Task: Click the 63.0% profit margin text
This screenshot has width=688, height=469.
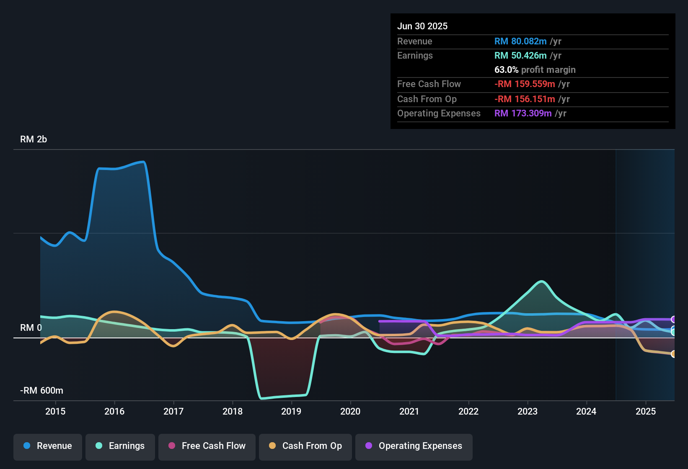Action: tap(535, 70)
